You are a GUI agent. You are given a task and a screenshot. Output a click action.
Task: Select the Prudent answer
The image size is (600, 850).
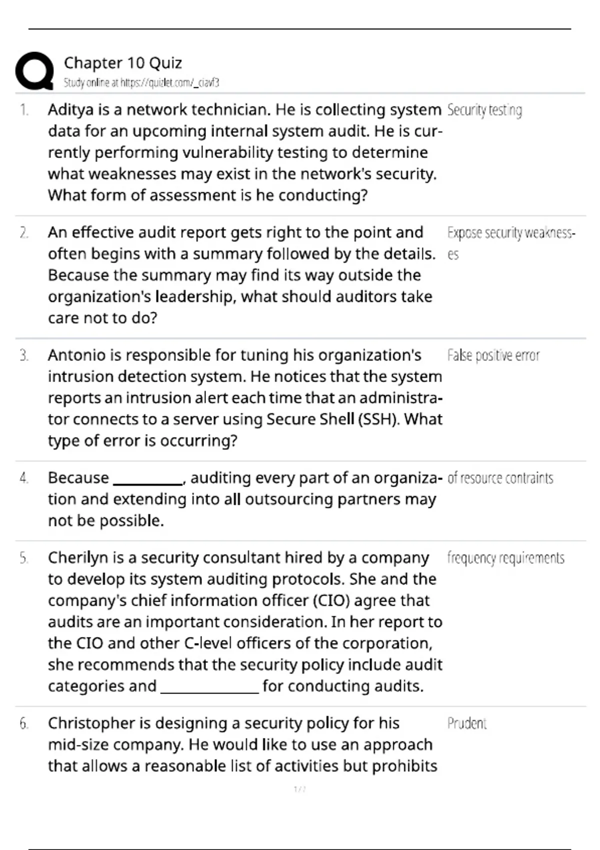pyautogui.click(x=467, y=723)
